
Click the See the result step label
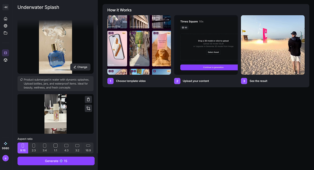point(258,81)
